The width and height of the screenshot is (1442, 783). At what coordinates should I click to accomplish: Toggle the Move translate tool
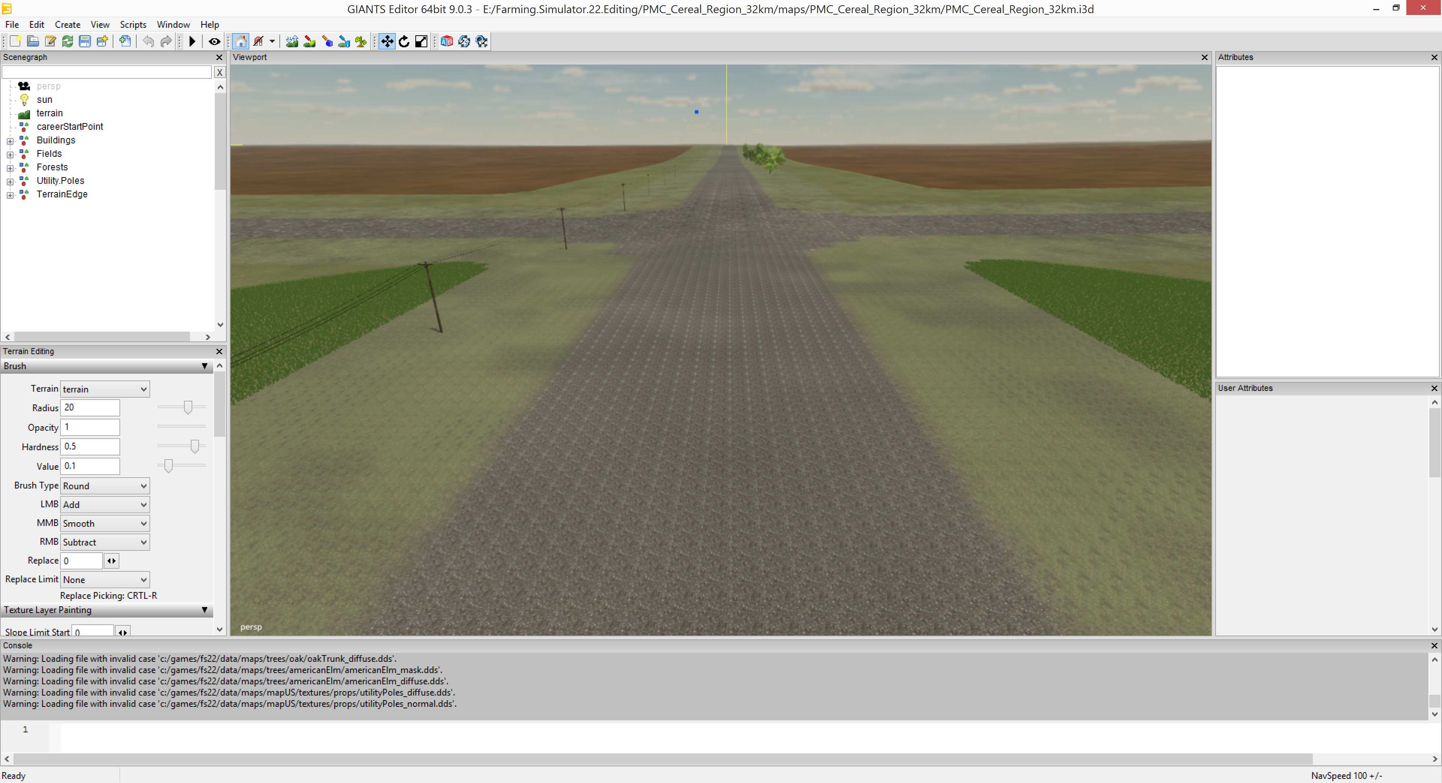coord(387,41)
